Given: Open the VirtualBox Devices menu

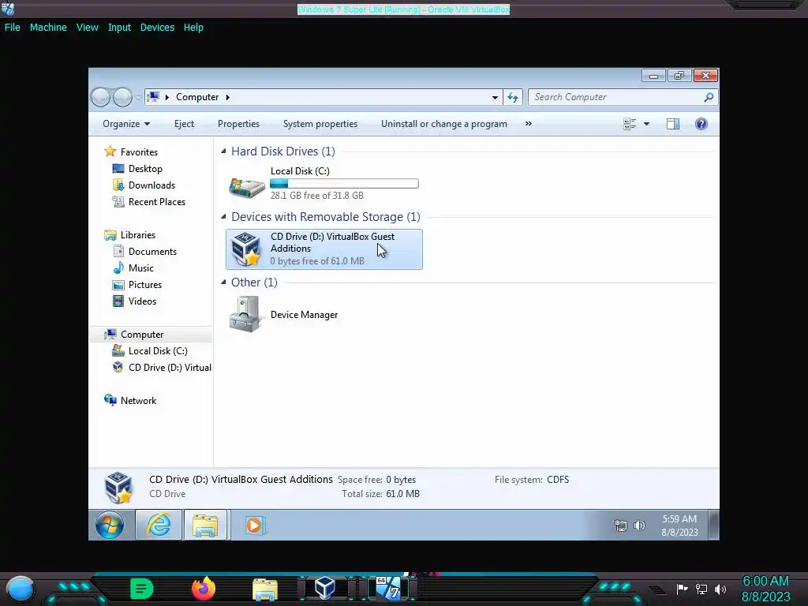Looking at the screenshot, I should point(157,28).
